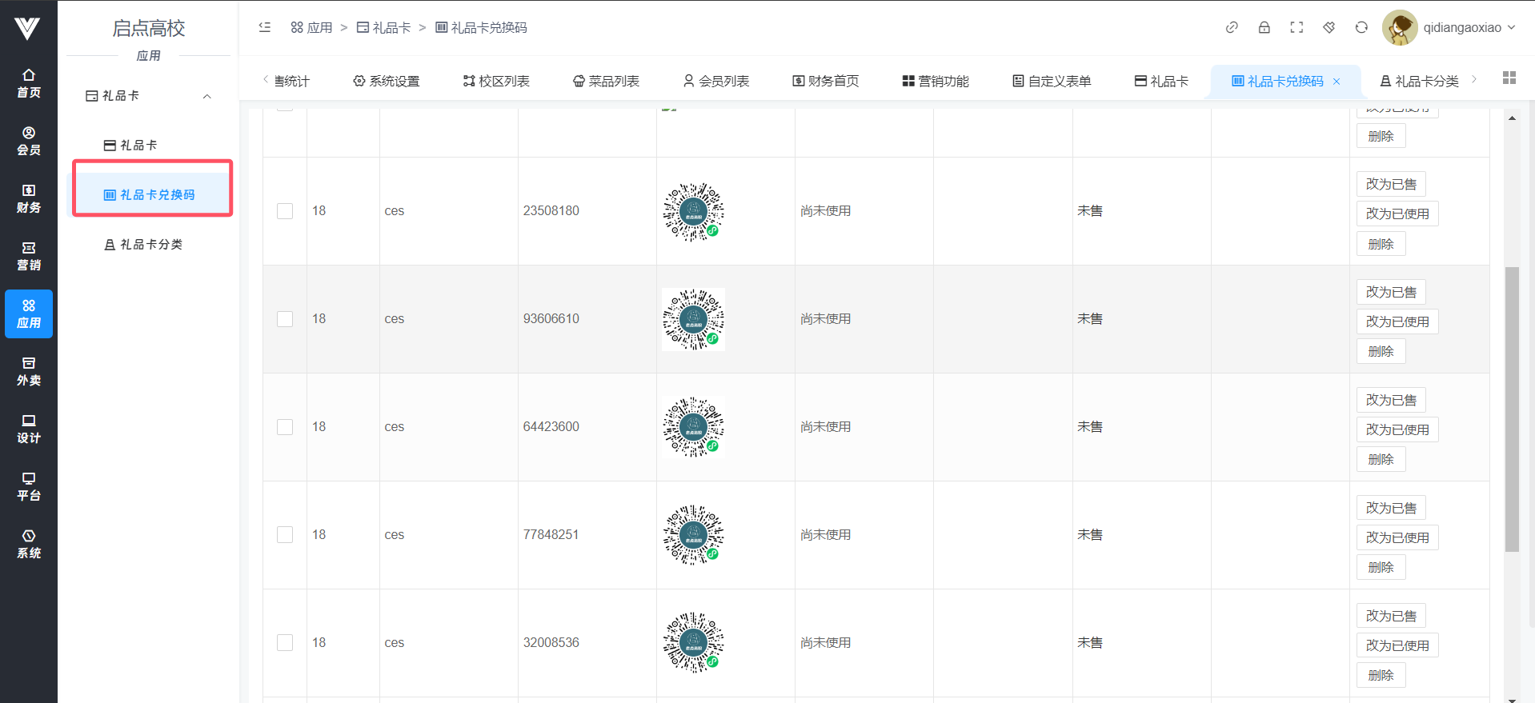Click the menu collapse icon in header
Screen dimensions: 1535x703
tap(265, 27)
